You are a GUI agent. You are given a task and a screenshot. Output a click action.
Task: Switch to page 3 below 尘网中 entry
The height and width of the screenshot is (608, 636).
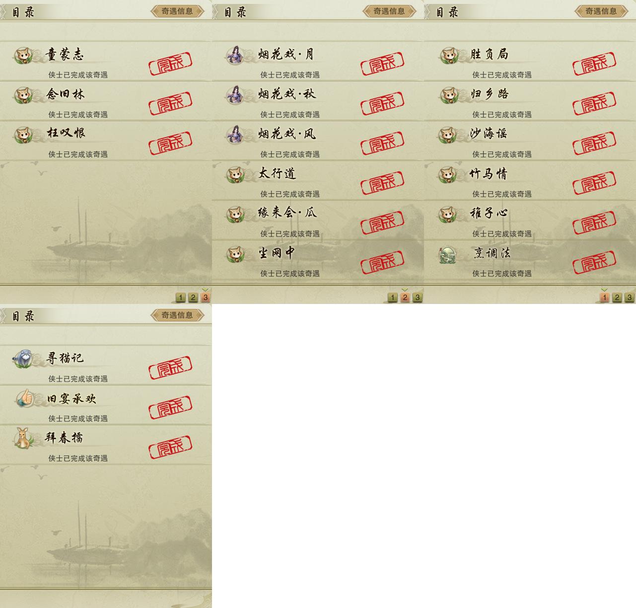click(418, 298)
